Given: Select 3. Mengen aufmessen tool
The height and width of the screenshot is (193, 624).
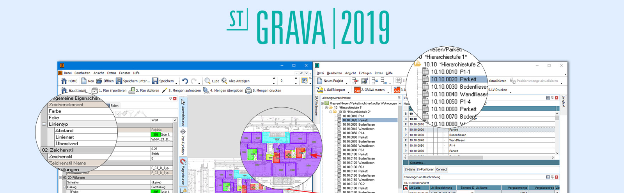Looking at the screenshot, I should click(181, 90).
